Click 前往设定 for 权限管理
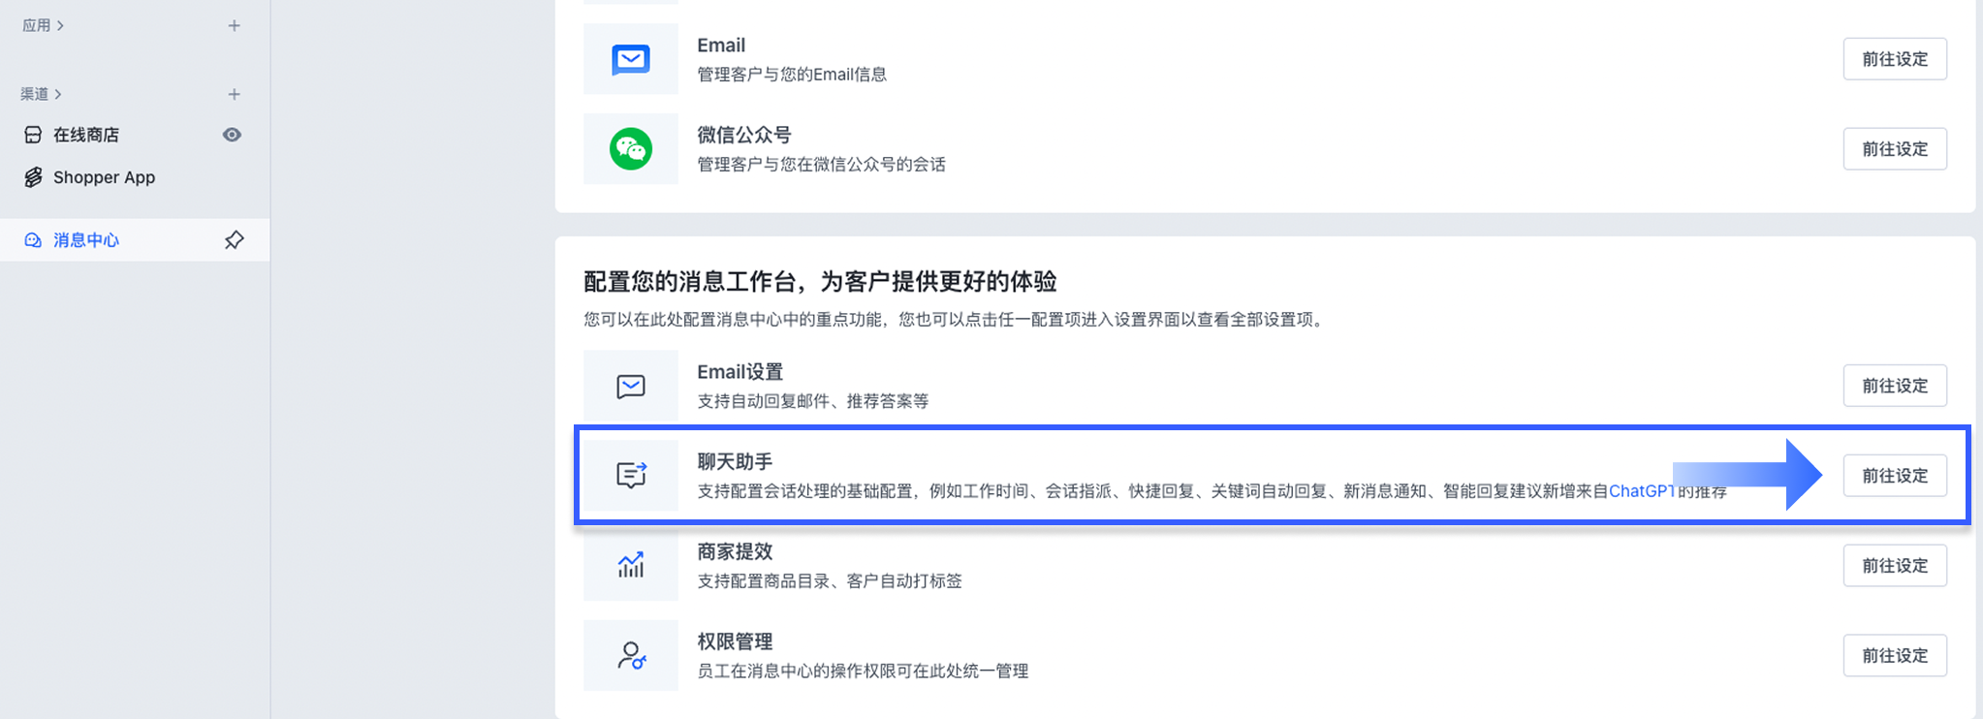 pos(1895,656)
